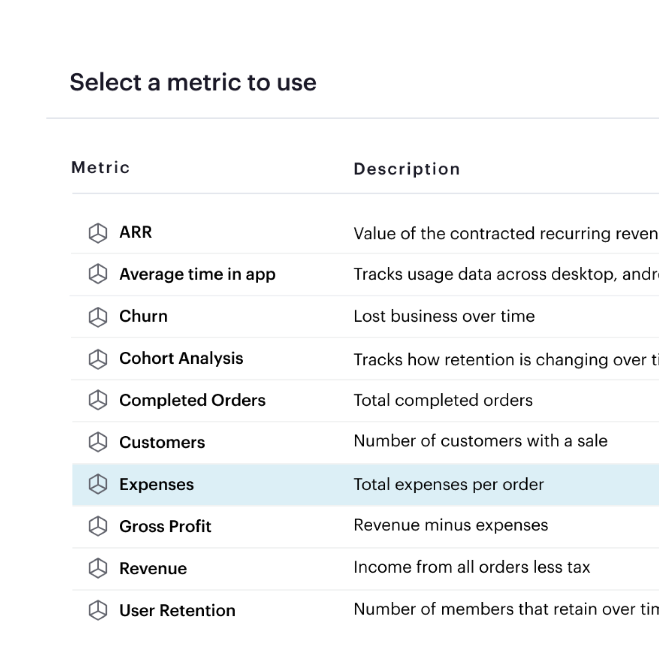Pick the Revenue metric
Screen dimensions: 659x659
pyautogui.click(x=153, y=569)
